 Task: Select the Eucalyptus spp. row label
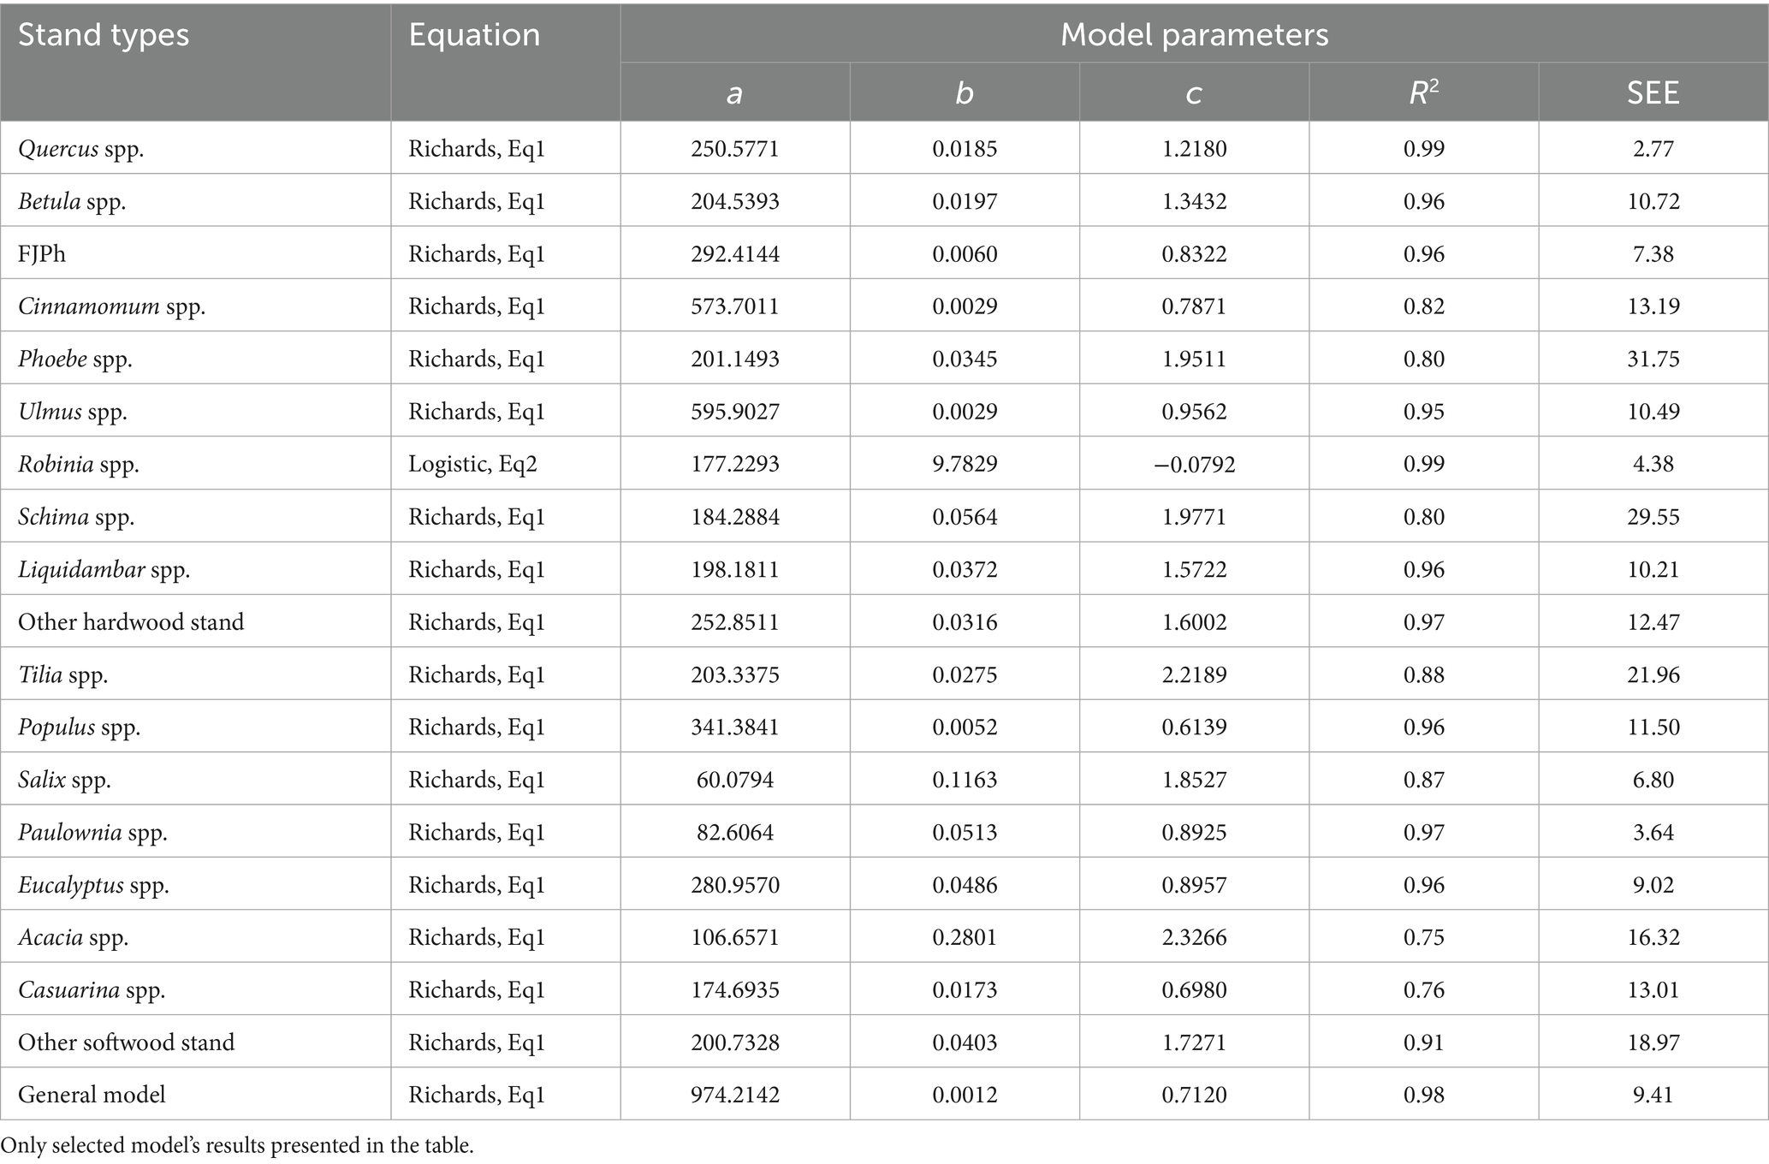tap(94, 885)
